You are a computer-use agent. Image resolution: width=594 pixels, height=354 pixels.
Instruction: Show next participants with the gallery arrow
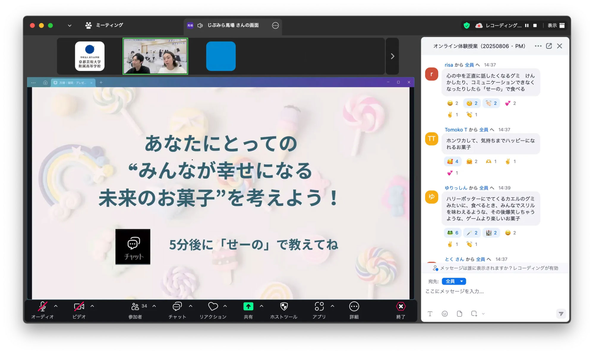pyautogui.click(x=393, y=56)
